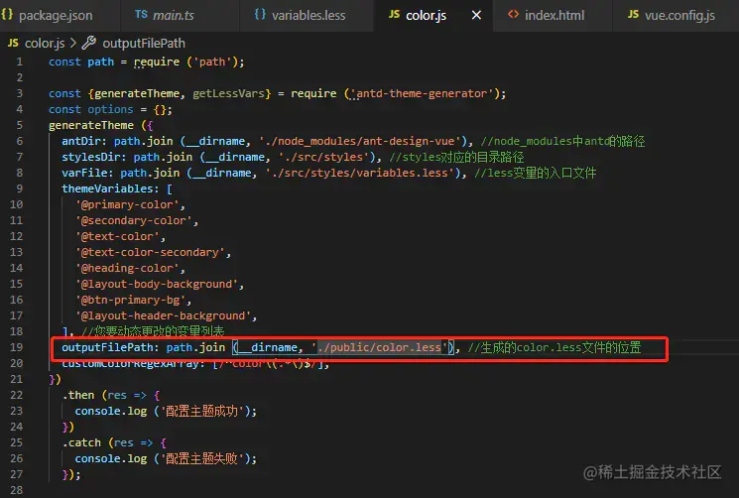This screenshot has width=739, height=498.
Task: Click '@text-color' string on line 12
Action: click(117, 236)
